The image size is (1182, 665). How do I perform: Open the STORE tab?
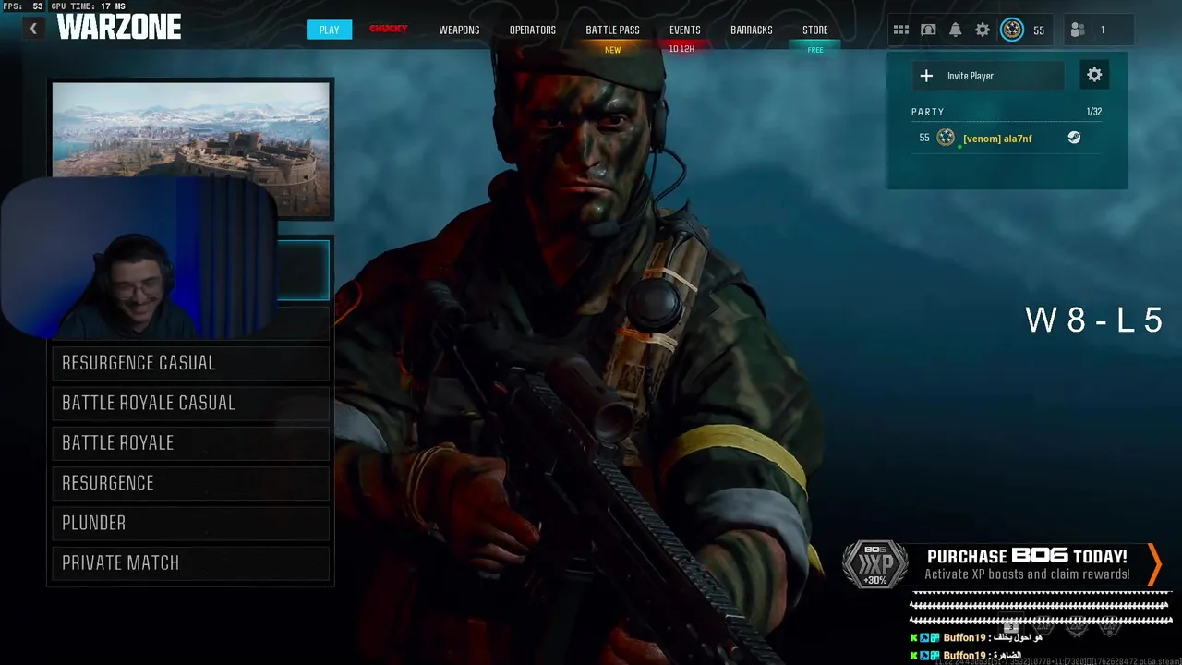pos(814,30)
